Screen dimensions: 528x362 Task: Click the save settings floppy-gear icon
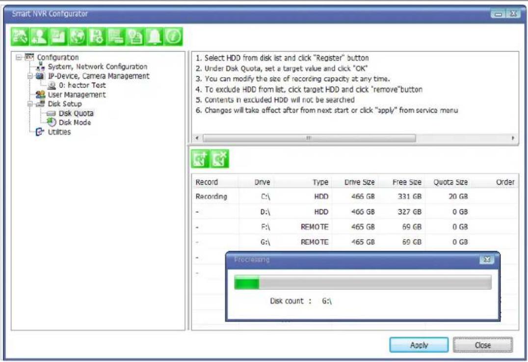point(97,36)
